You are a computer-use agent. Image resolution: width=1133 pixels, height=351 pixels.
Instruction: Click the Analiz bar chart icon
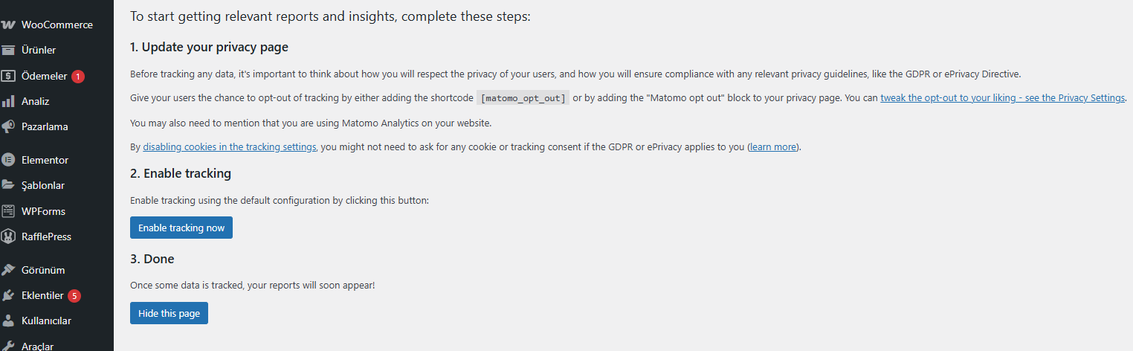coord(8,101)
